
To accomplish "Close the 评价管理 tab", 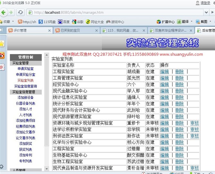I will point(49,31).
